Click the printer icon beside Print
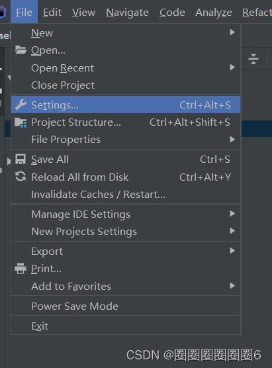Screen dimensions: 272x368 coord(21,269)
